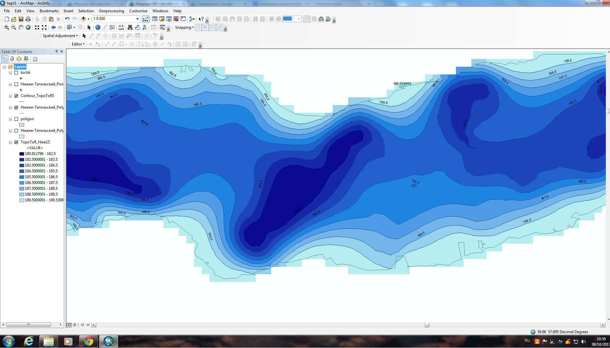Open the Bookmarks menu
Screen dimensions: 610x348
point(49,11)
